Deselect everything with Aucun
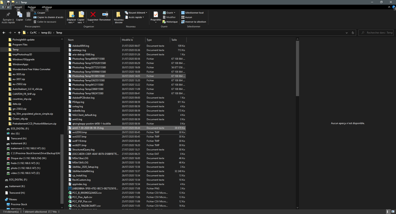396x214 pixels. click(x=187, y=17)
